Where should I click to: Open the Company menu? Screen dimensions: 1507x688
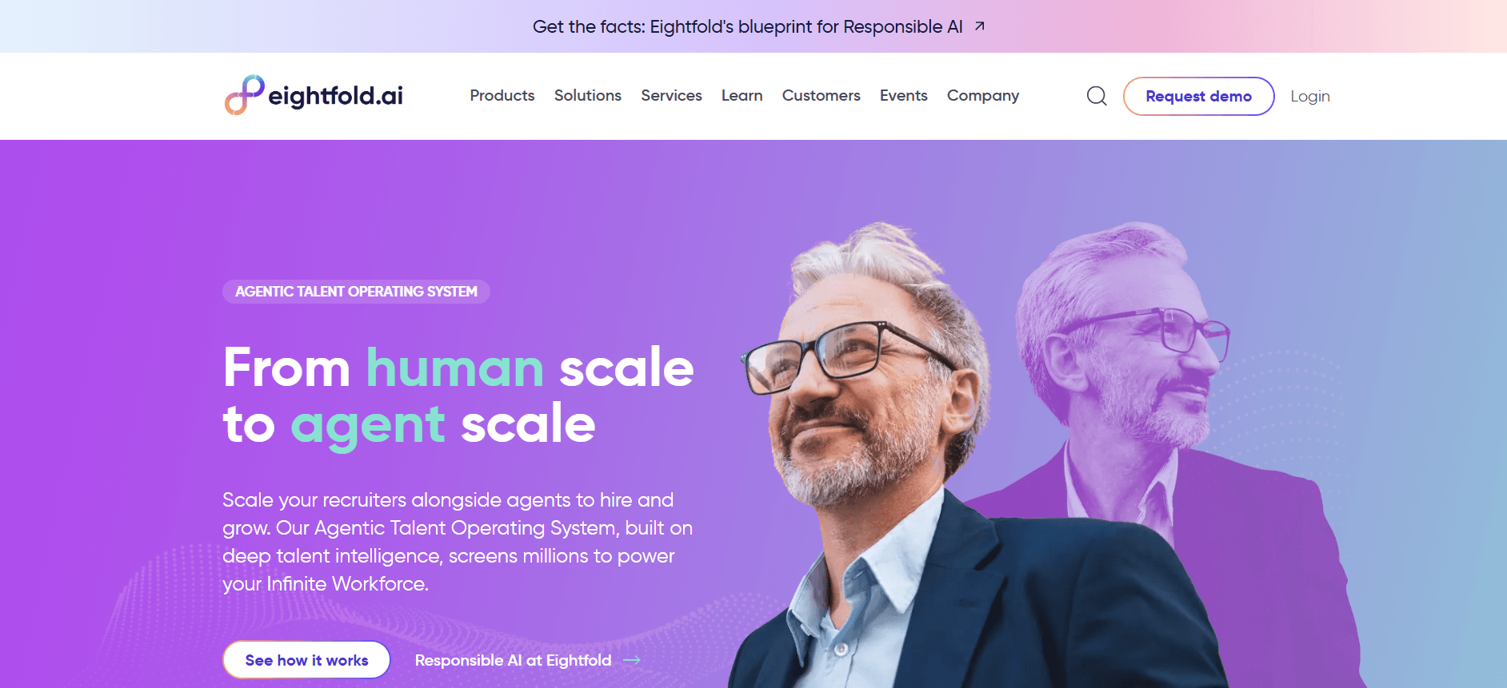983,96
